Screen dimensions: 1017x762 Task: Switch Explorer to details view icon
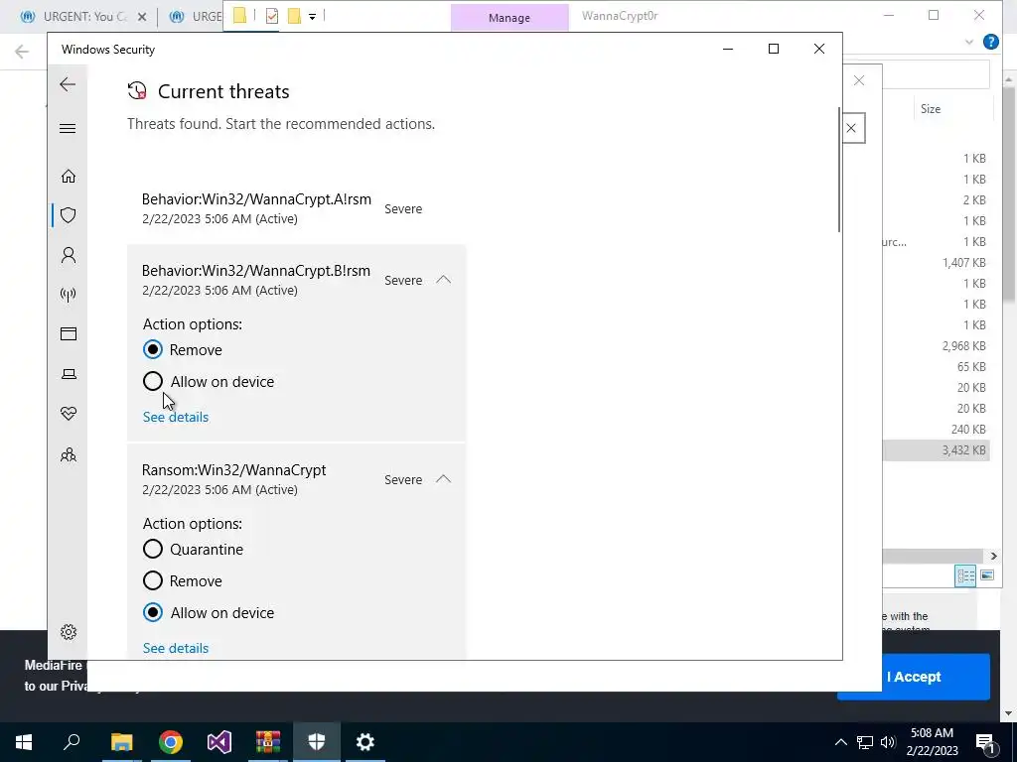(965, 575)
